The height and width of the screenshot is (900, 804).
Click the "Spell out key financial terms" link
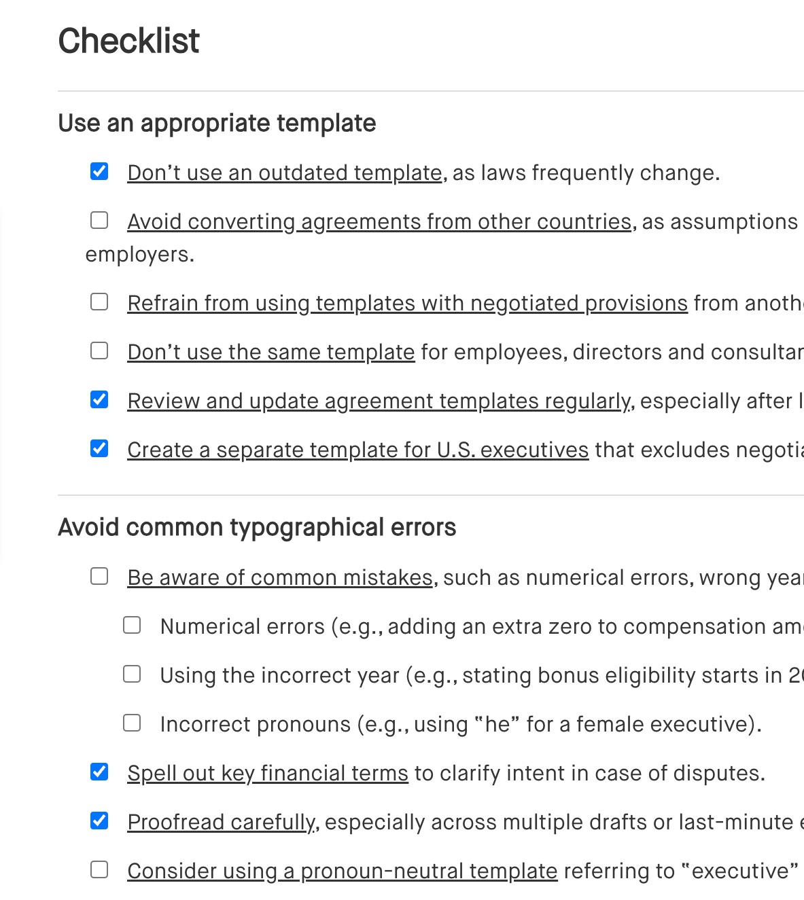(268, 773)
